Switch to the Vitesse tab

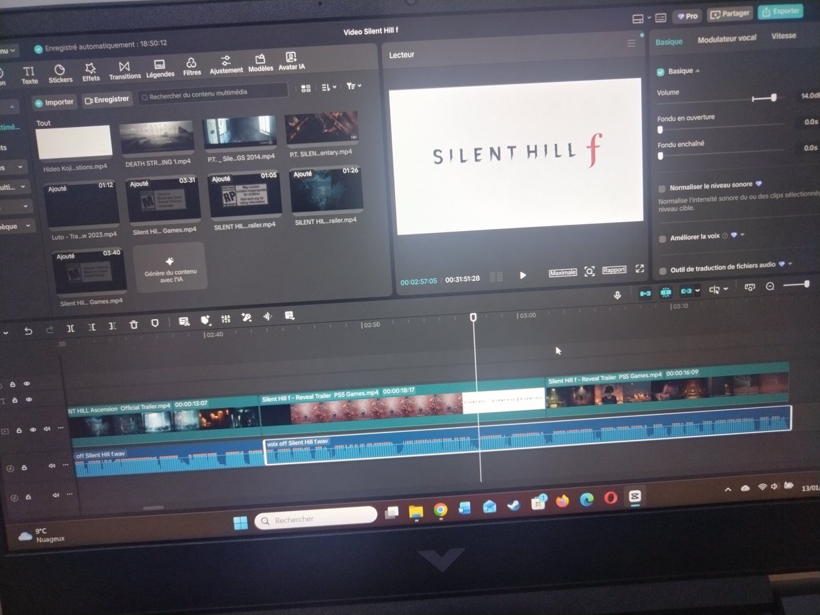[783, 36]
